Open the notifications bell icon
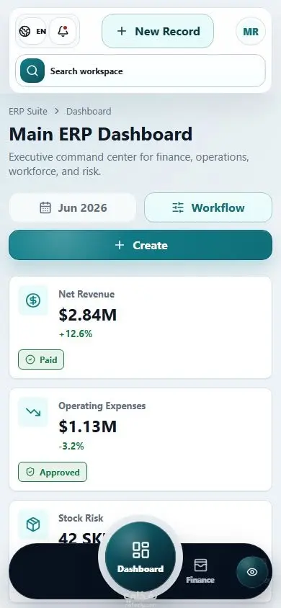Image resolution: width=281 pixels, height=608 pixels. click(63, 31)
